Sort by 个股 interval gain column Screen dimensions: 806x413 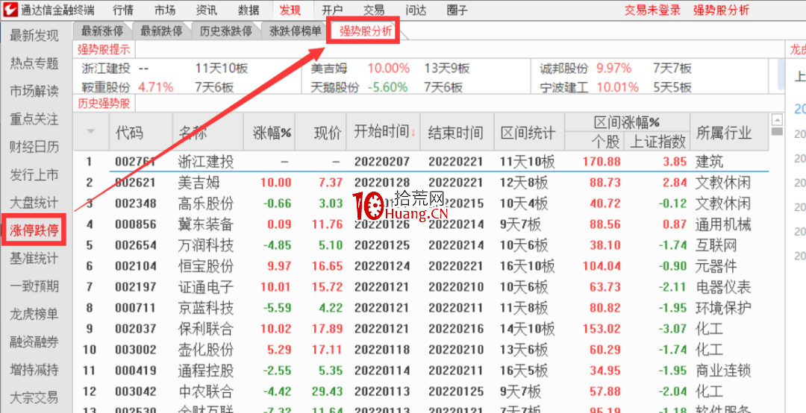(594, 141)
